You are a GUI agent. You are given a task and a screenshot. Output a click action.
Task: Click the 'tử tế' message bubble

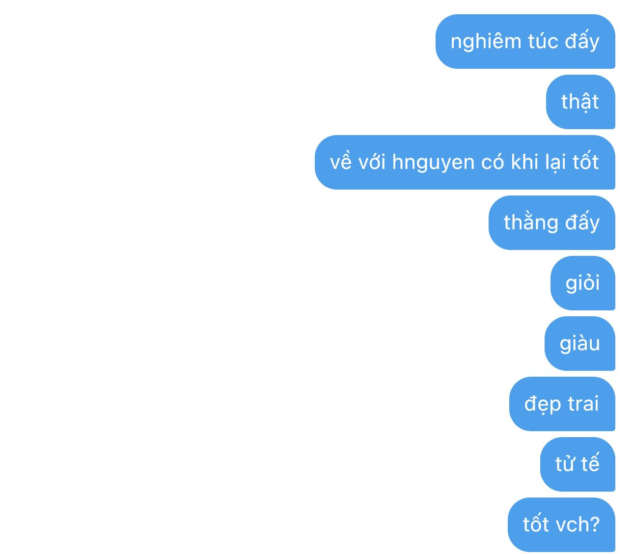(578, 464)
